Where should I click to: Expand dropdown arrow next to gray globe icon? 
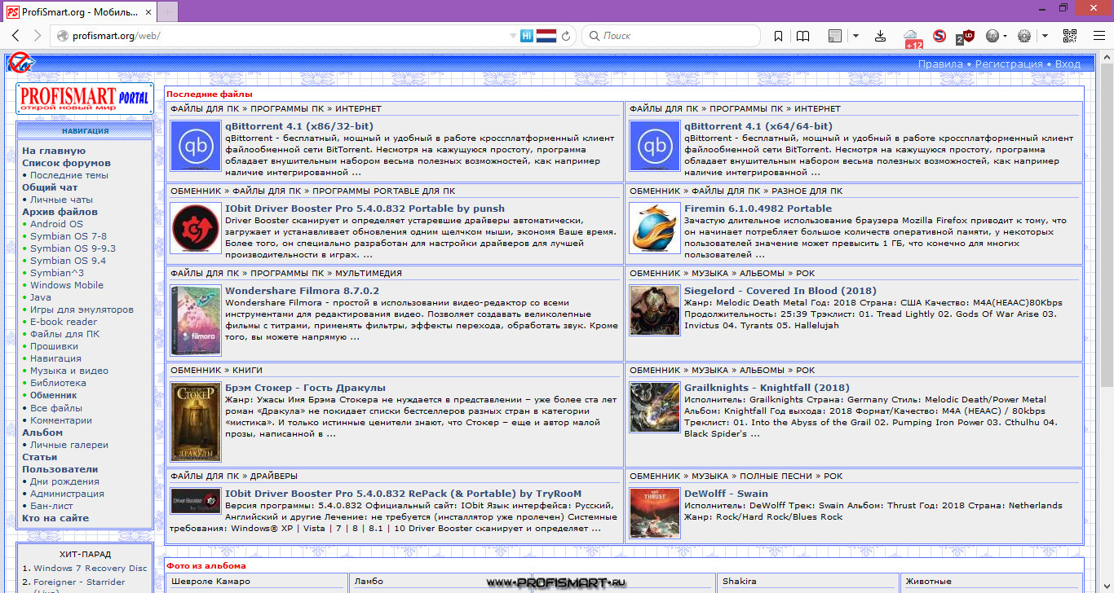(1005, 36)
